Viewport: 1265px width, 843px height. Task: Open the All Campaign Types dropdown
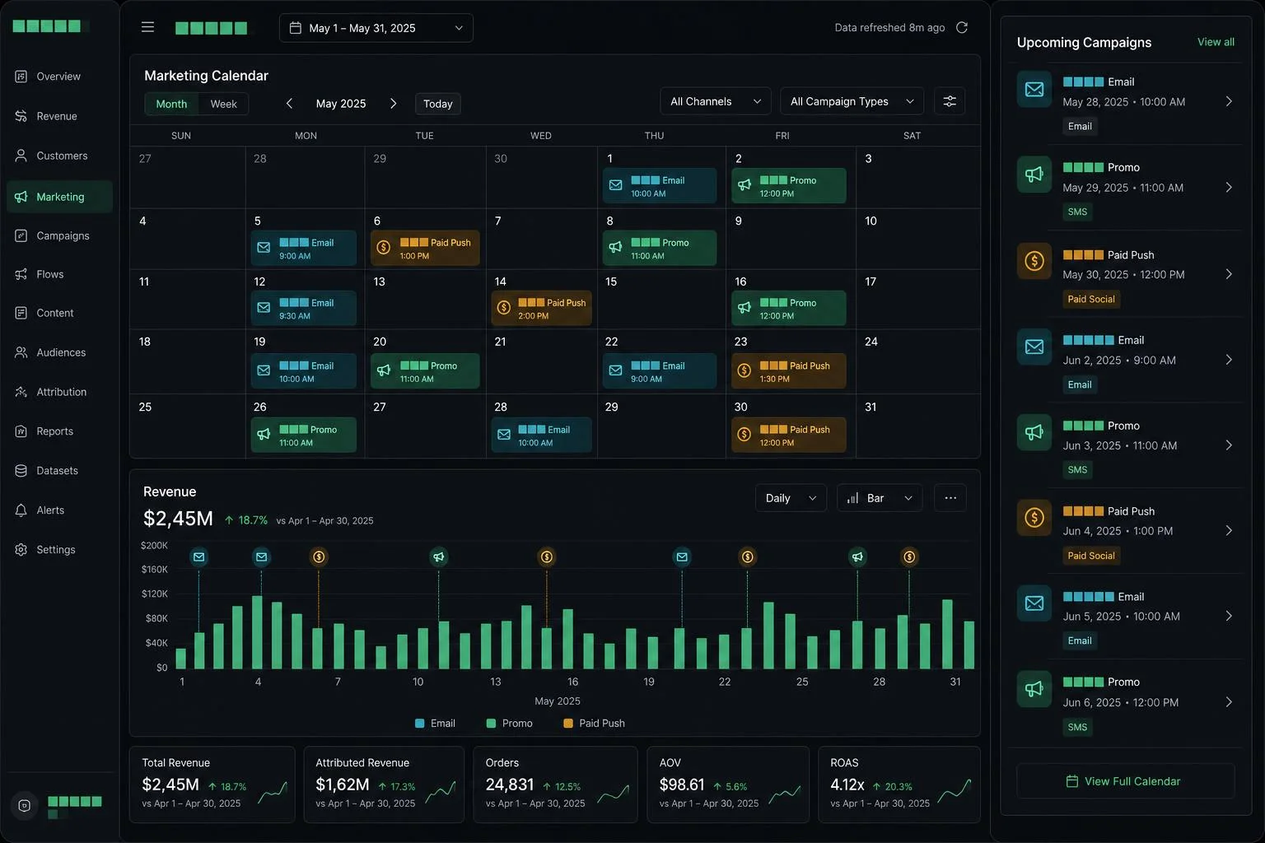[852, 101]
